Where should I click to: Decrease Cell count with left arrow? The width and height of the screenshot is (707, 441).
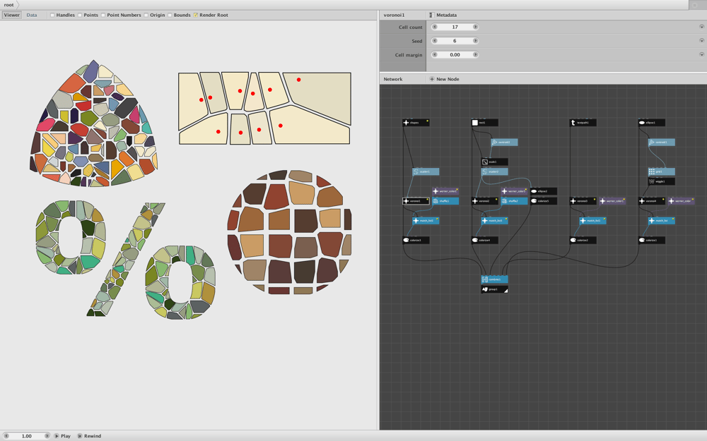435,27
